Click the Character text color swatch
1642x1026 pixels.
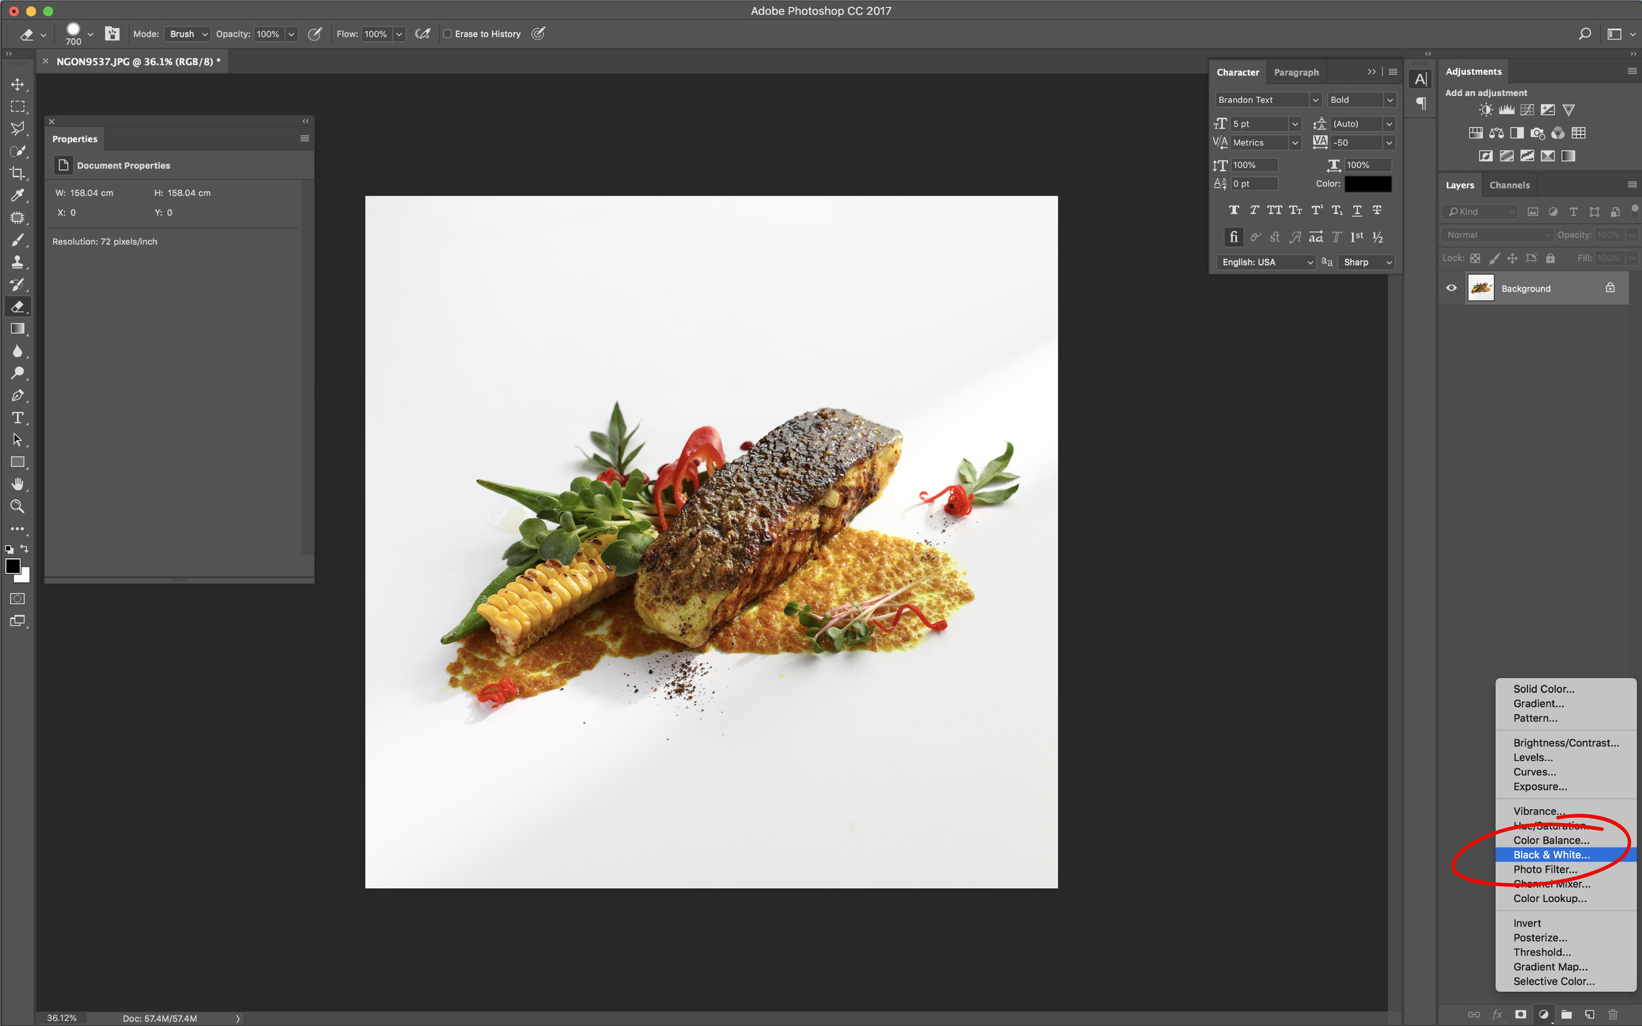(1367, 184)
